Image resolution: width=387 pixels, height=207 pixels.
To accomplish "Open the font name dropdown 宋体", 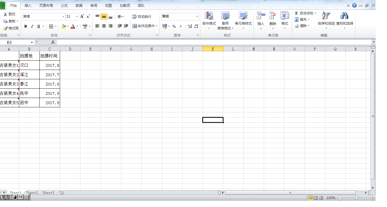I will coord(63,17).
